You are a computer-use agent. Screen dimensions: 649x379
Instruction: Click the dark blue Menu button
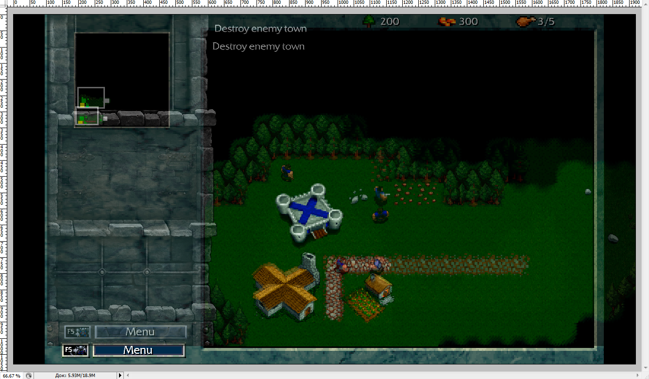point(138,350)
